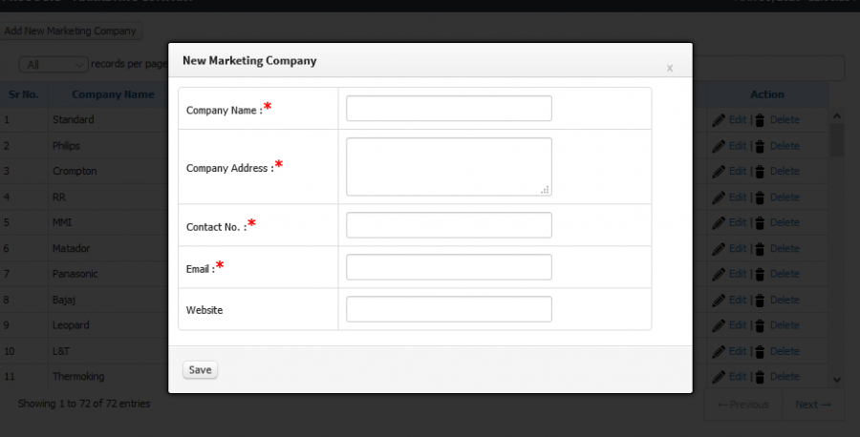The width and height of the screenshot is (860, 437).
Task: Click the trash icon in Bajaj row
Action: click(x=760, y=301)
